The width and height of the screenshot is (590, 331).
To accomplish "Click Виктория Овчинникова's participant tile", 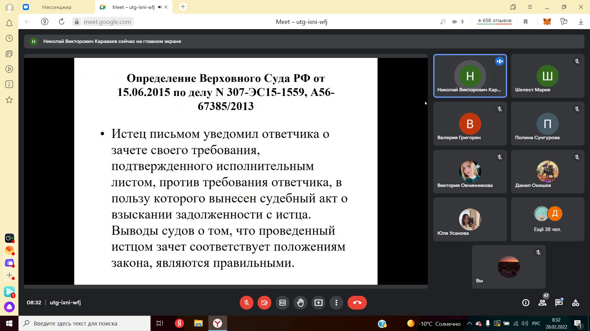I will [x=470, y=172].
